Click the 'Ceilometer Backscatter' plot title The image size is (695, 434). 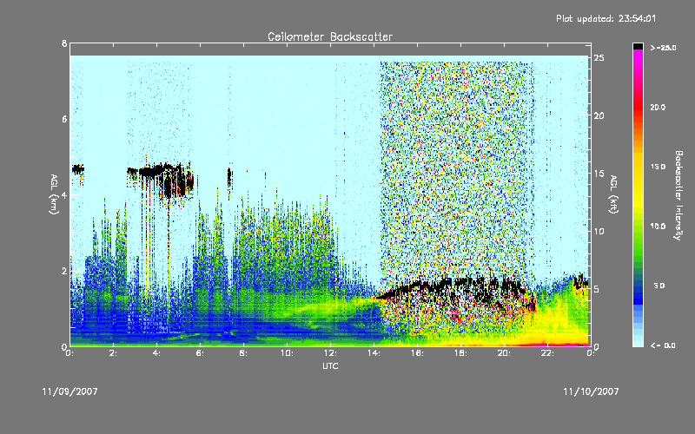(330, 36)
